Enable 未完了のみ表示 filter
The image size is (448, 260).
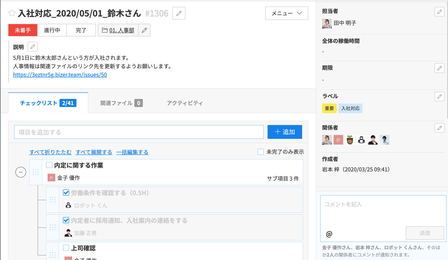click(261, 152)
